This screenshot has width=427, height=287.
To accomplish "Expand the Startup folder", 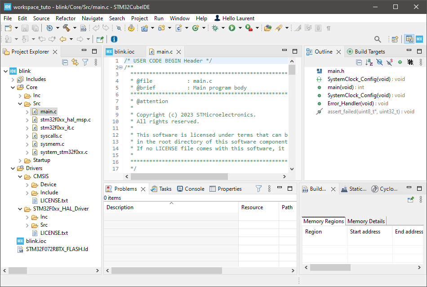I will tap(20, 160).
